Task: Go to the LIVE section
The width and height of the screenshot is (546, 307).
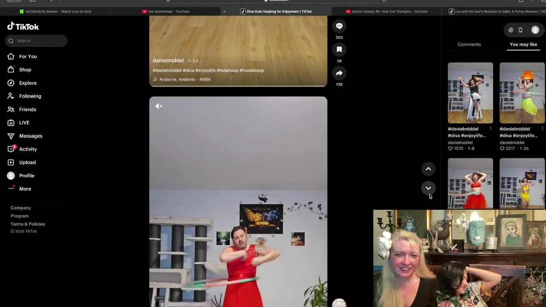Action: [x=24, y=122]
